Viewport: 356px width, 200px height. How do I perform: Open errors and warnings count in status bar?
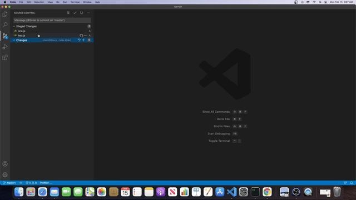31,183
